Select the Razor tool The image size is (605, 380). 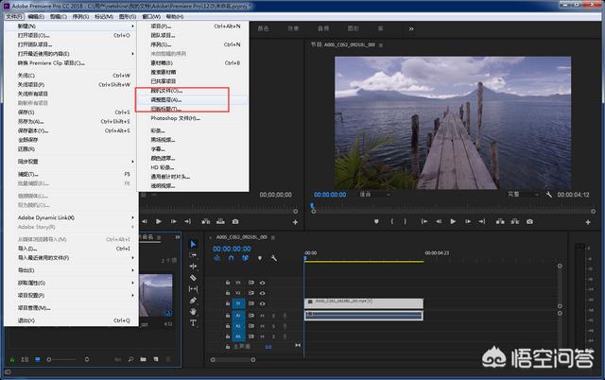[x=193, y=277]
